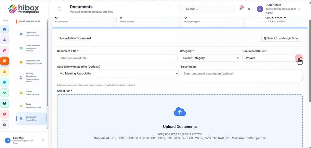The width and height of the screenshot is (311, 148).
Task: Select Documents reports & files item
Action: [x=31, y=118]
